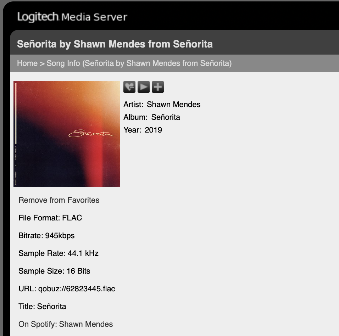Select the Bitrate: 945kbps text

point(46,236)
